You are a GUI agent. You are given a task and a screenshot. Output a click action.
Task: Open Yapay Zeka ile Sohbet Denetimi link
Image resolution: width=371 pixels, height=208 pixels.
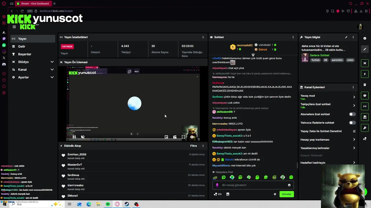(328, 131)
